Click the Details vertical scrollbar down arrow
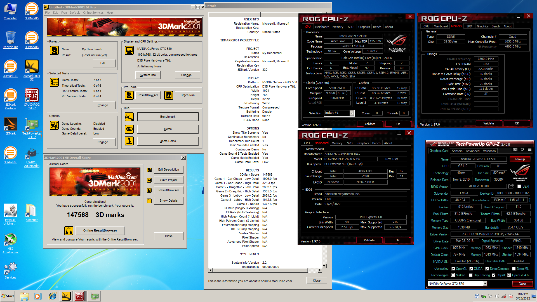The width and height of the screenshot is (537, 302). click(324, 266)
